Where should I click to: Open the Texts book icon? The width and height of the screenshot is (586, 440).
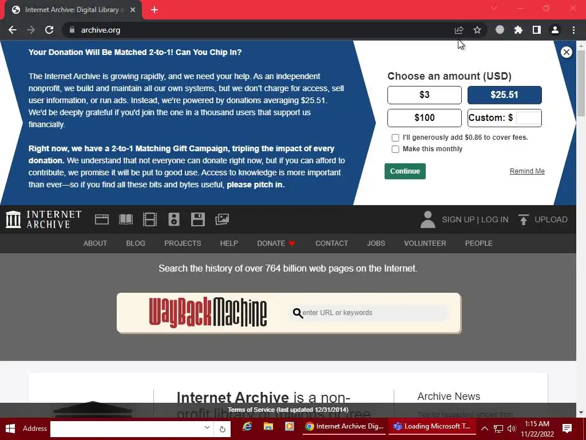(x=126, y=219)
